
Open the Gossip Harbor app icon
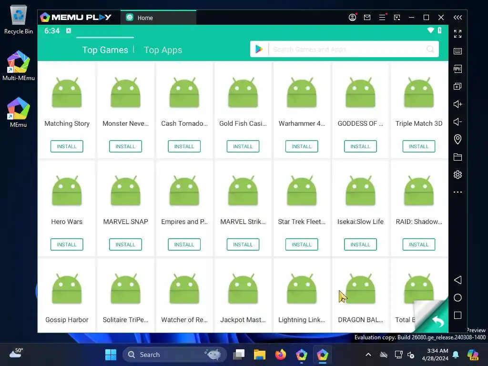pos(67,289)
